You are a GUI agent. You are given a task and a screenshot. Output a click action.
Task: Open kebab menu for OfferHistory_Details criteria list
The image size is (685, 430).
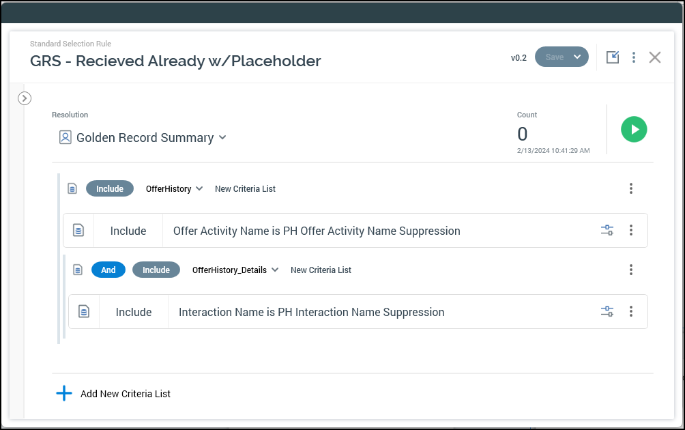point(631,270)
